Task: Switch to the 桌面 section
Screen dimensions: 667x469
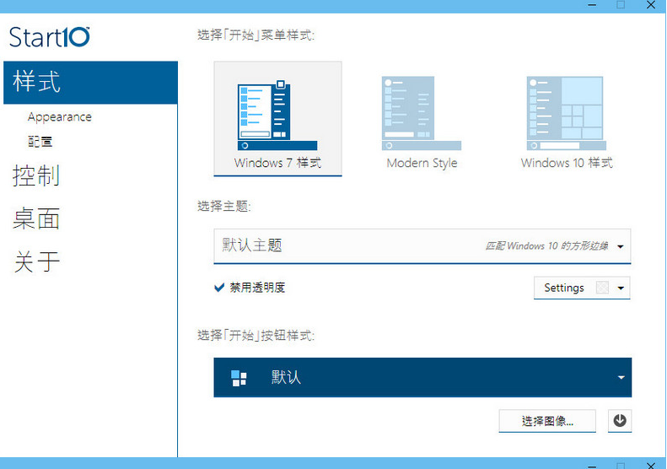Action: coord(36,218)
